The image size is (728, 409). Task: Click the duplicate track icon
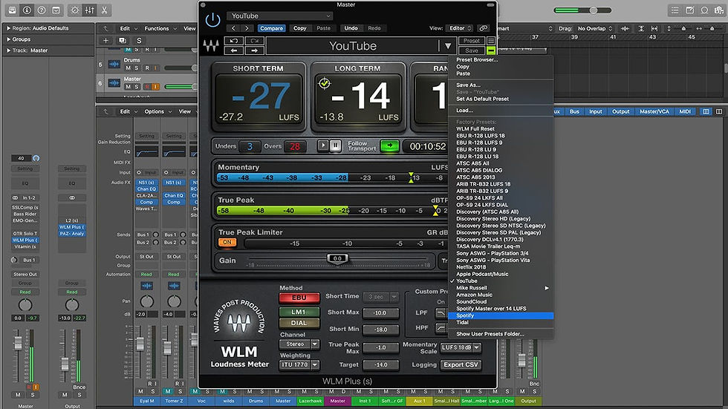tap(122, 40)
